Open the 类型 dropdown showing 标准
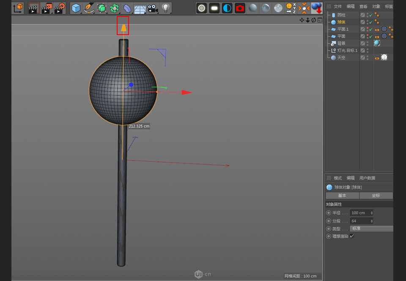The height and width of the screenshot is (281, 406). (371, 228)
